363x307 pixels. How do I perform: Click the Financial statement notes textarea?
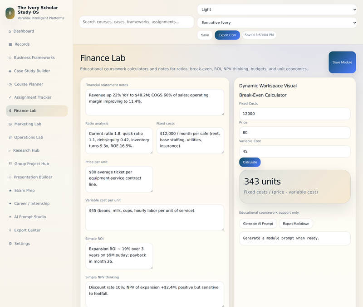pos(155,102)
